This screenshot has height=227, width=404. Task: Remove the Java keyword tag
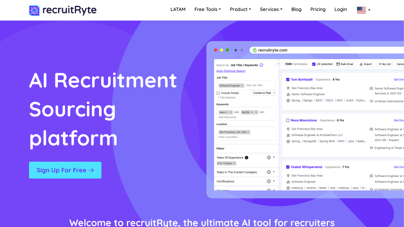[231, 112]
